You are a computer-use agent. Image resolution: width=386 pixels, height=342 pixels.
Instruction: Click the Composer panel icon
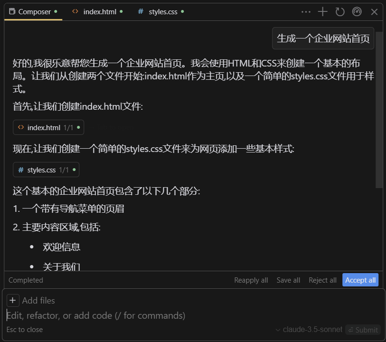coord(13,11)
